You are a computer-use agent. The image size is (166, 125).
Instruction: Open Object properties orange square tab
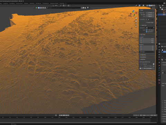click(159, 66)
